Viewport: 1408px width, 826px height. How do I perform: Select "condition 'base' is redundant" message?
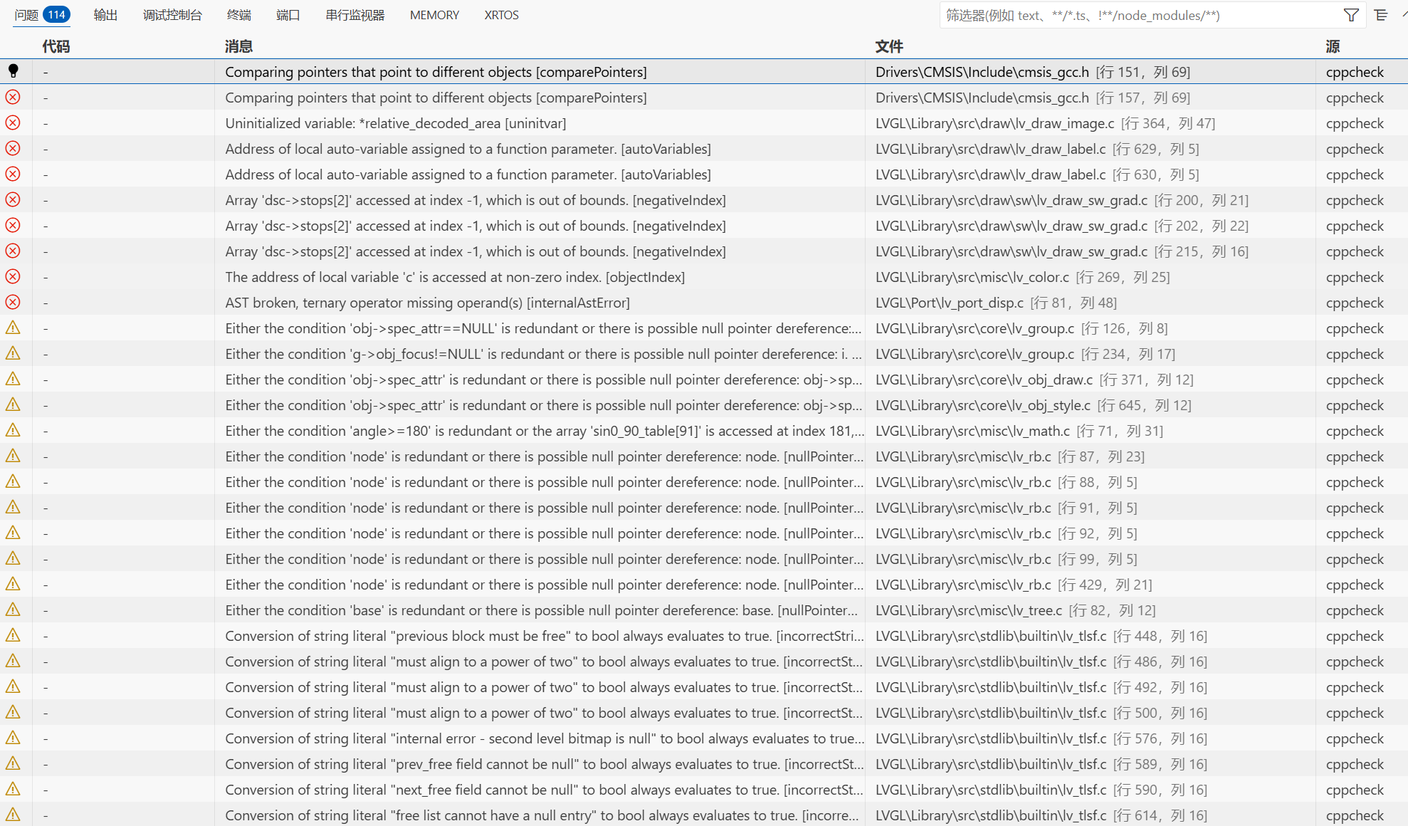(x=541, y=610)
